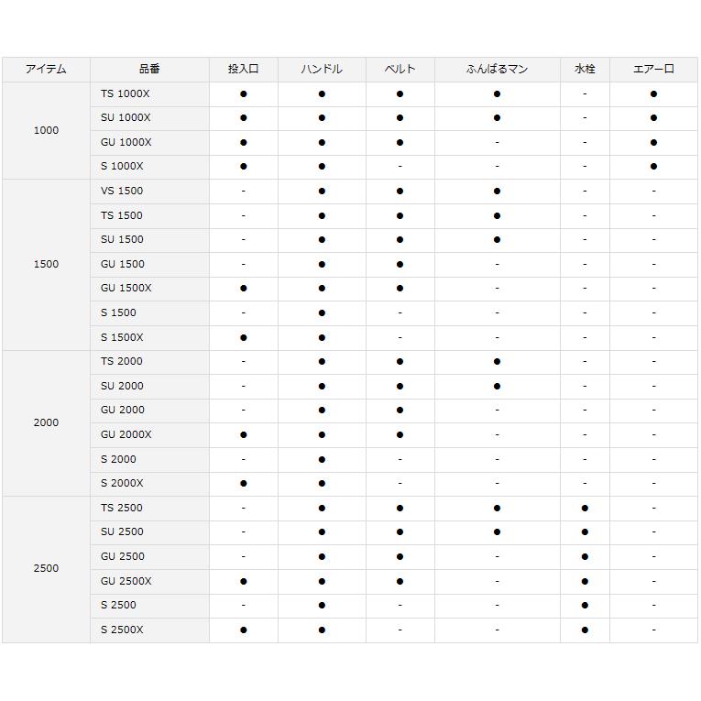Click the ふんばるマン dot for VS 1500

pyautogui.click(x=498, y=191)
